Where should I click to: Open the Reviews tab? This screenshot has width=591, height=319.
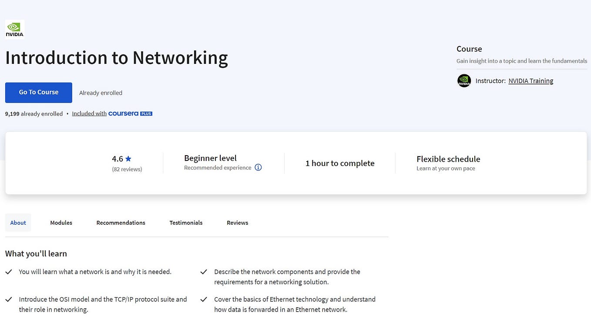coord(237,223)
